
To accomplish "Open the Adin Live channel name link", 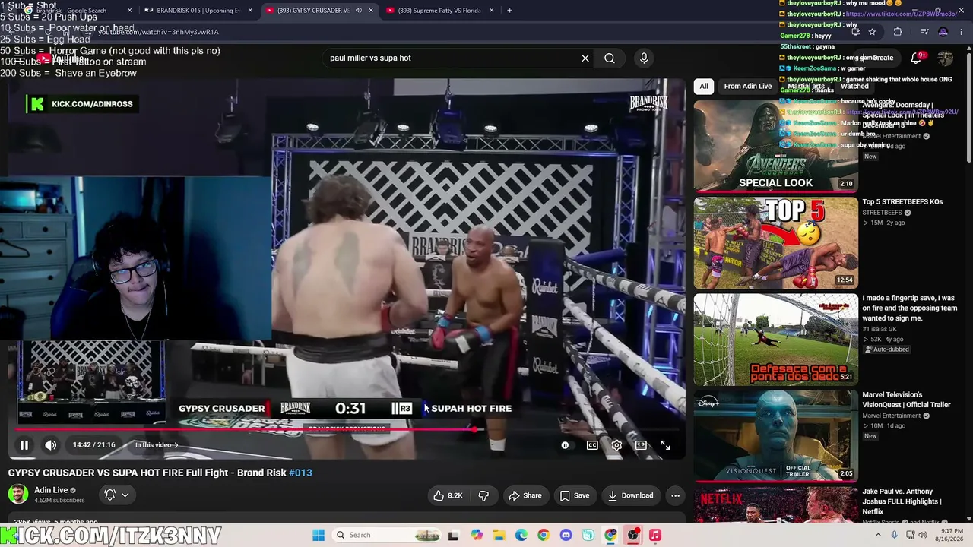I will pos(51,490).
